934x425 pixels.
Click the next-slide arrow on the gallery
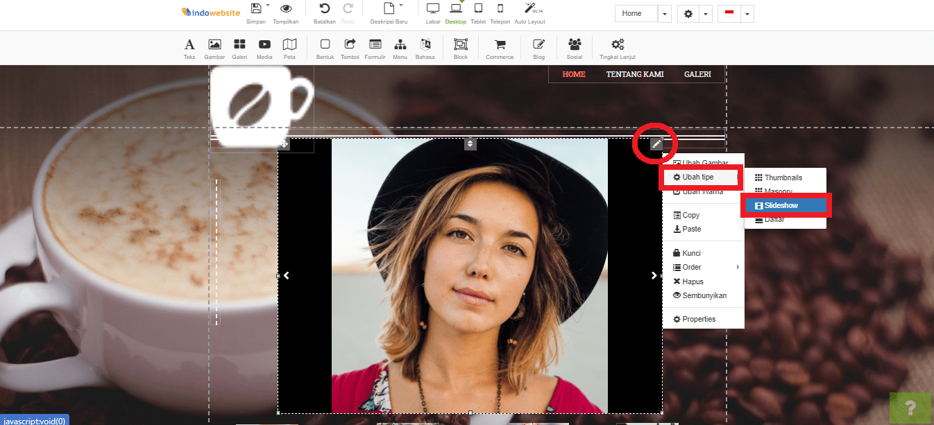click(x=653, y=275)
